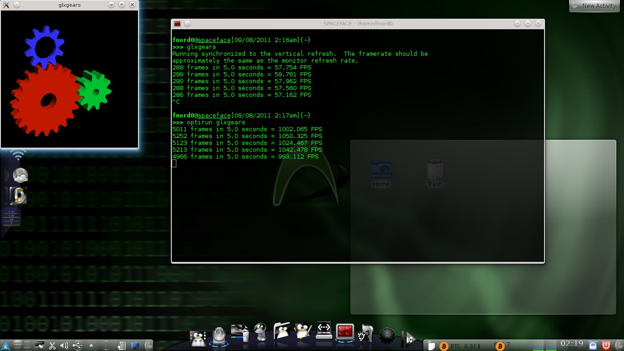Launch the penguin with pencil dock icon
This screenshot has height=351, width=624.
coord(302,330)
